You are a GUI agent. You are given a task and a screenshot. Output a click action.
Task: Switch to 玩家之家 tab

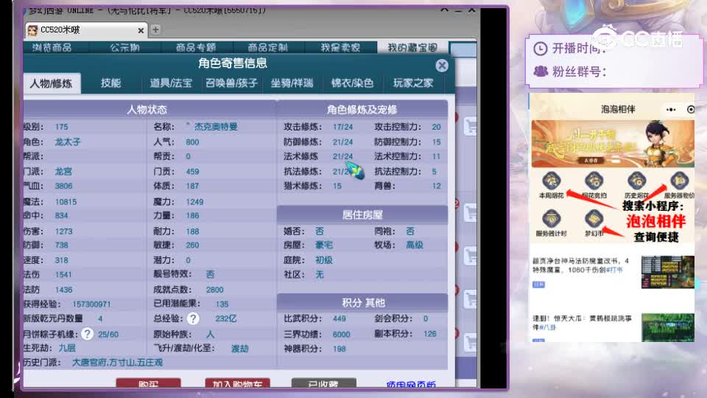(x=413, y=83)
